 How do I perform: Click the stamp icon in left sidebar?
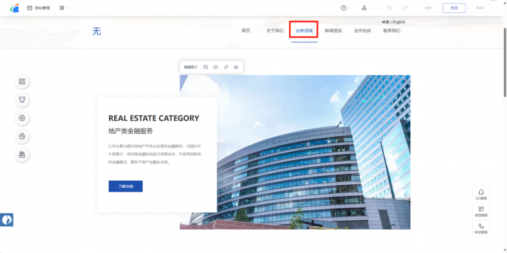pos(22,154)
